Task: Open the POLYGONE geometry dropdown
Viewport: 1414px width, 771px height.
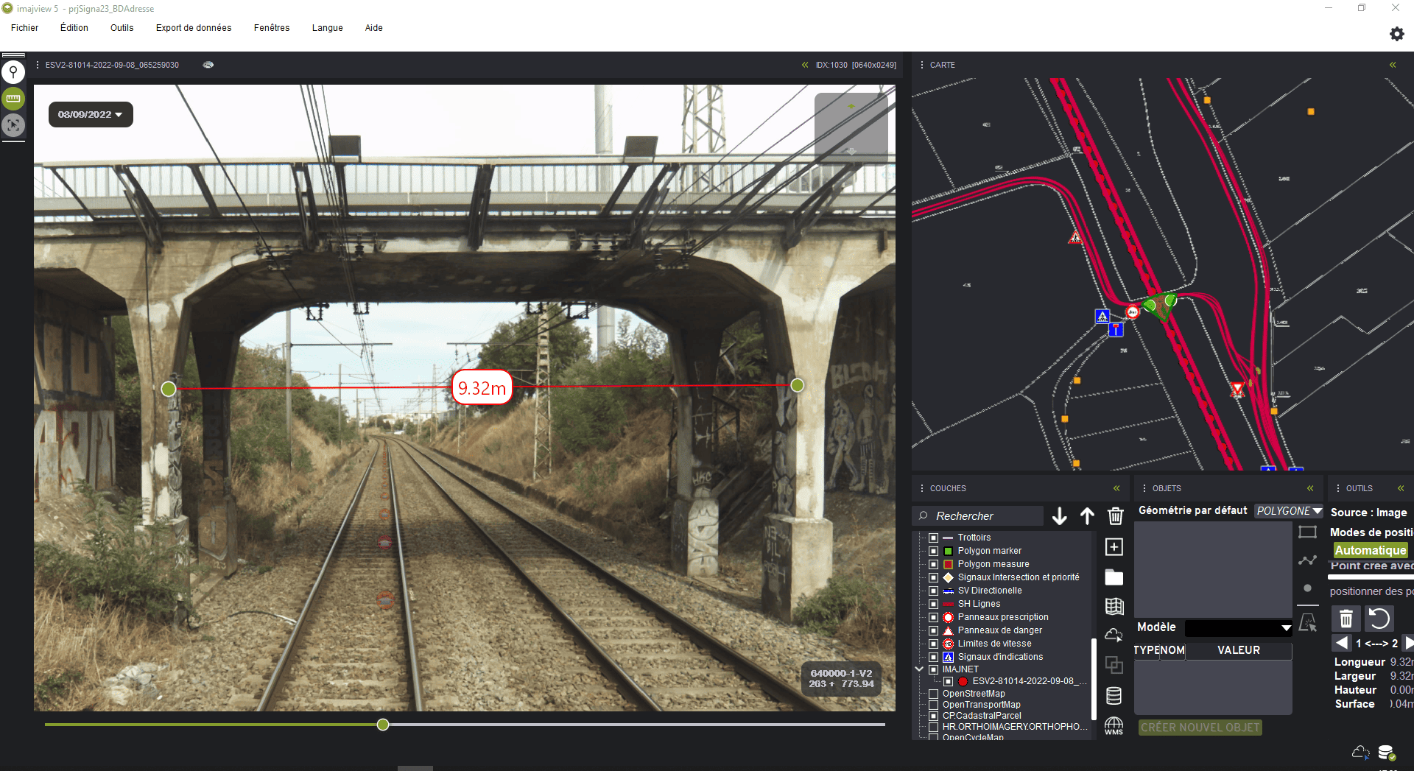Action: tap(1289, 511)
